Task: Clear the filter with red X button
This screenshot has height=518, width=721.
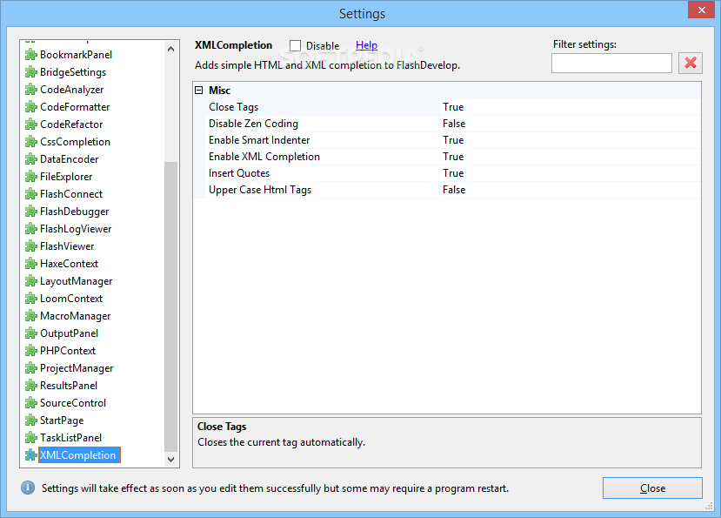Action: click(x=691, y=63)
